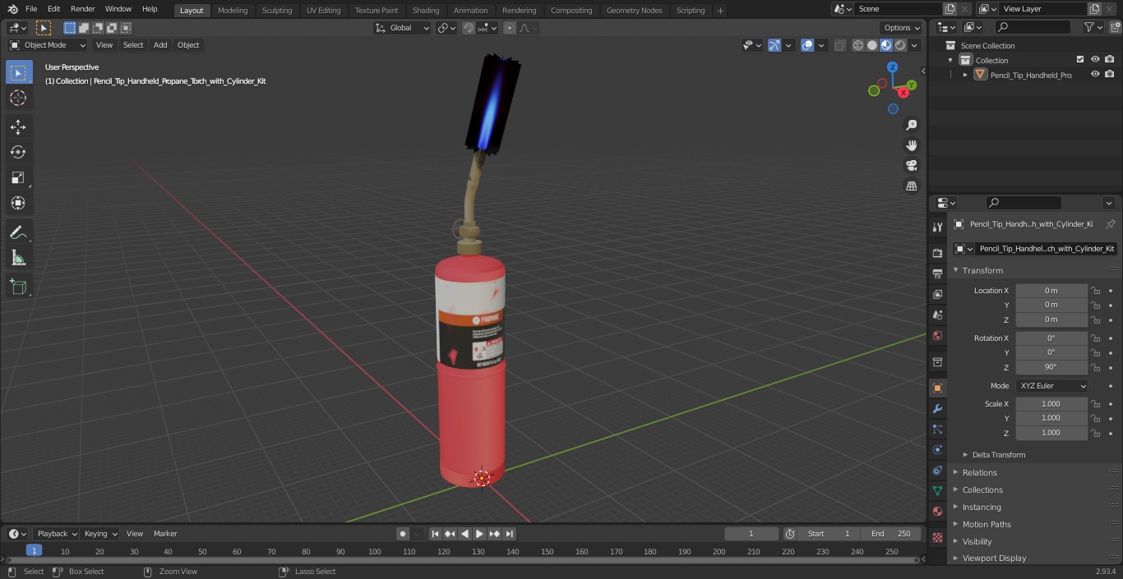Toggle camera view icon
Screen dimensions: 1123x579
[911, 166]
